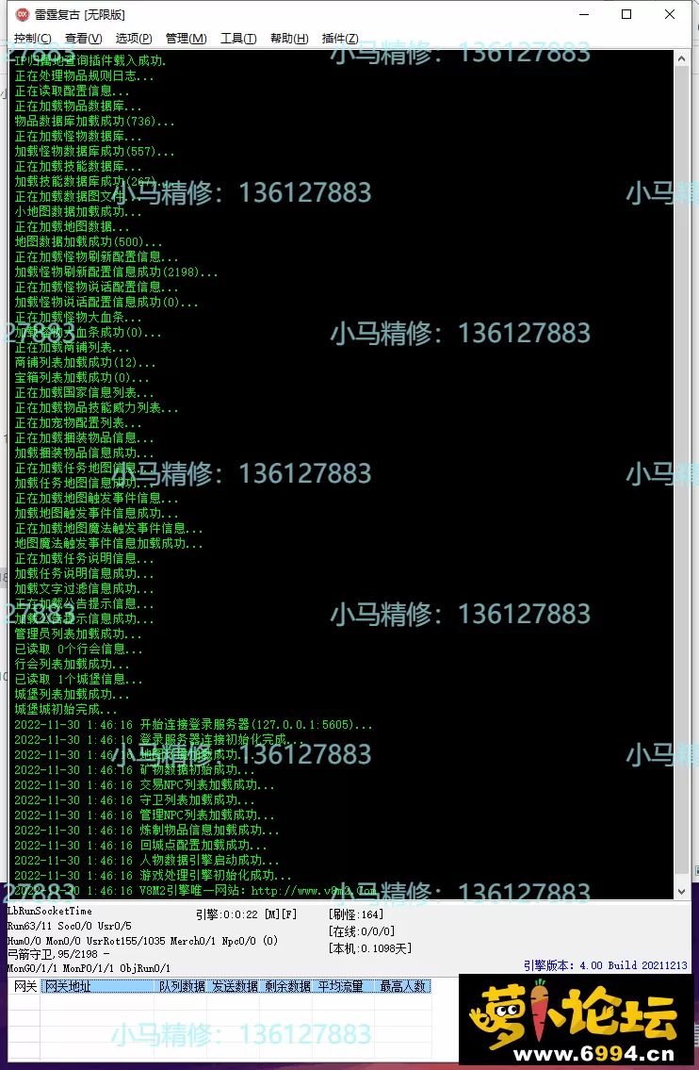Open the 工具(T) menu
699x1070 pixels.
238,39
